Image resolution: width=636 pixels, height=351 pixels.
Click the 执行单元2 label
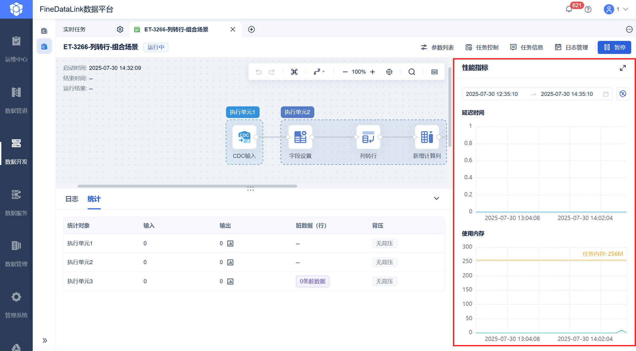297,112
